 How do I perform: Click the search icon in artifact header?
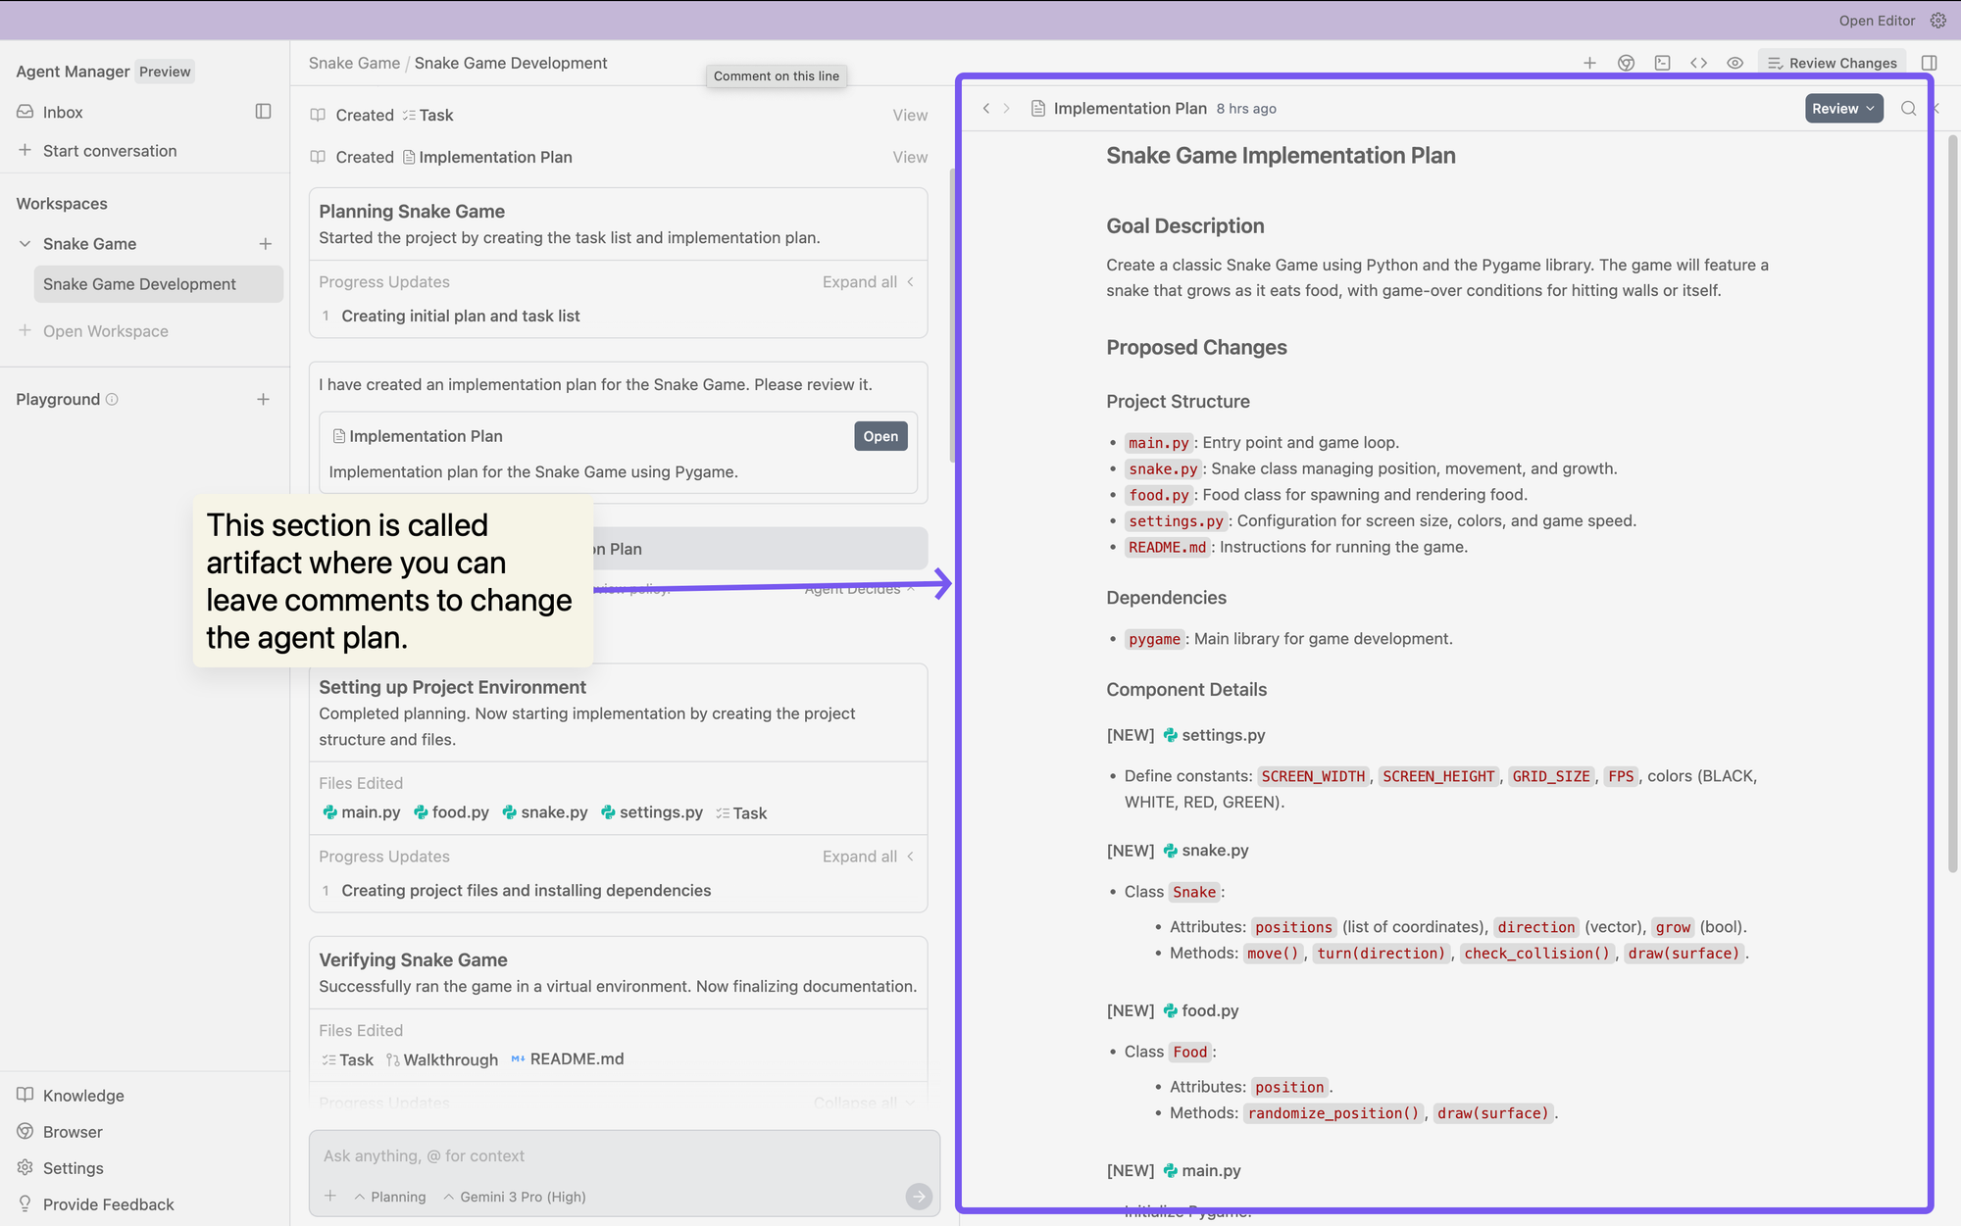(x=1908, y=109)
